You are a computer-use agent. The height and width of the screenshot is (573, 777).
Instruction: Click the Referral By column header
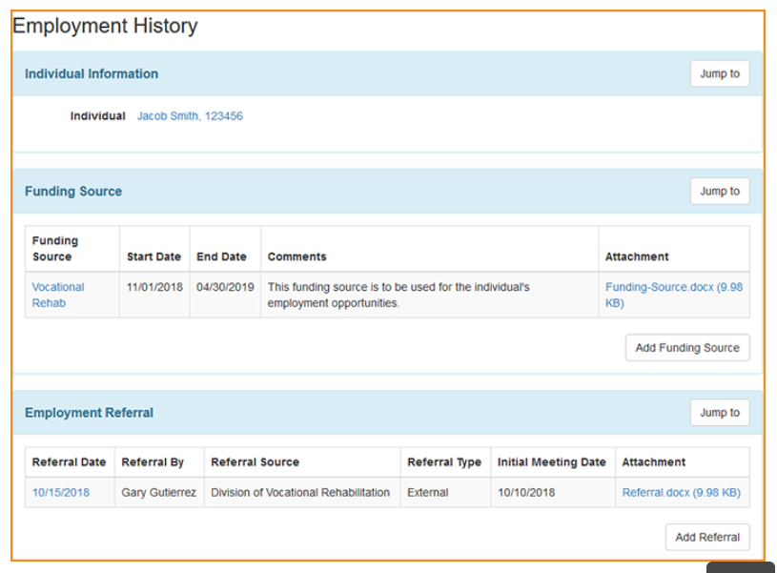(x=153, y=462)
